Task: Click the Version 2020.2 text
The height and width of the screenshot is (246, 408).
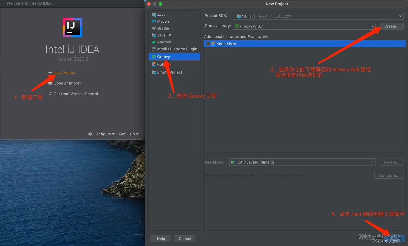Action: (x=73, y=59)
